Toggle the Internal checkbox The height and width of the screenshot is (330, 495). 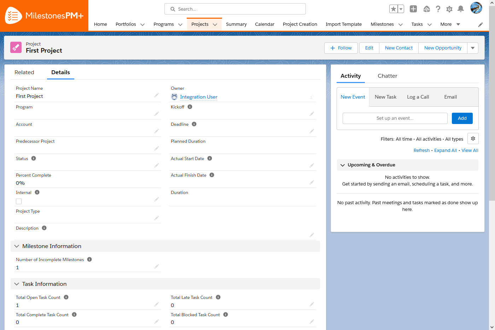tap(18, 201)
